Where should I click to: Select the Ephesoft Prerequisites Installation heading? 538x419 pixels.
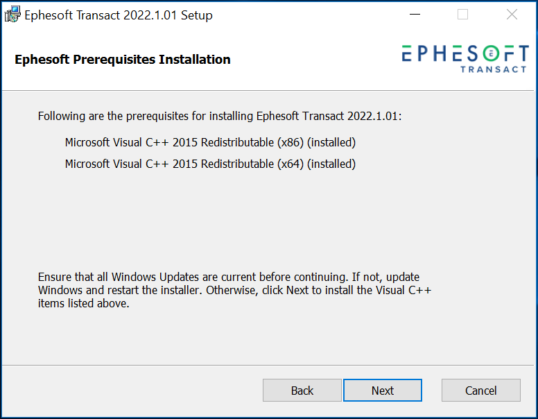pyautogui.click(x=123, y=60)
